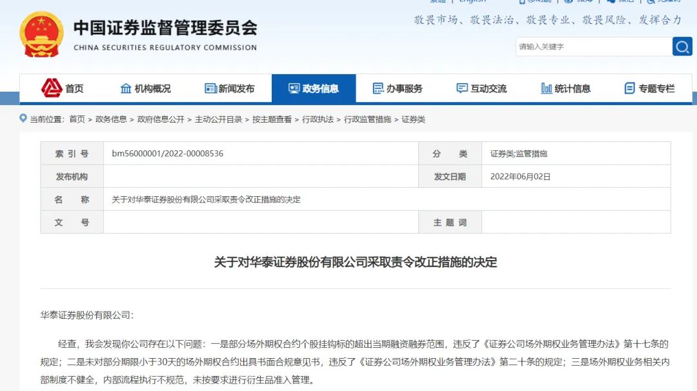Open the 专题专栏 navigation tab
Viewport: 697px width, 391px height.
(649, 88)
